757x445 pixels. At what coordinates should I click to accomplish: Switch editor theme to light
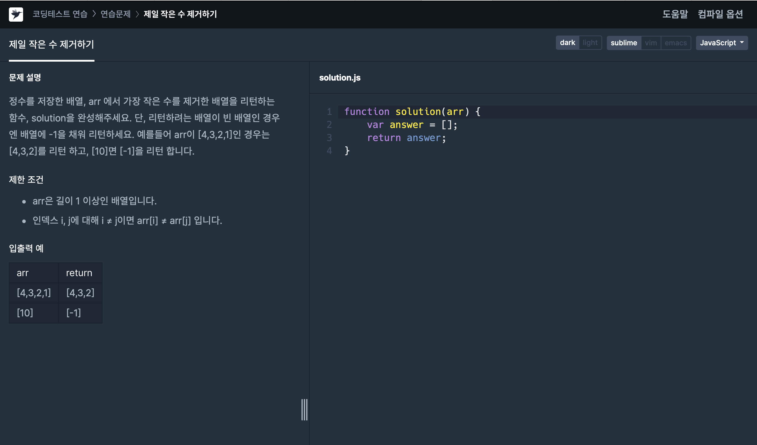pos(590,43)
